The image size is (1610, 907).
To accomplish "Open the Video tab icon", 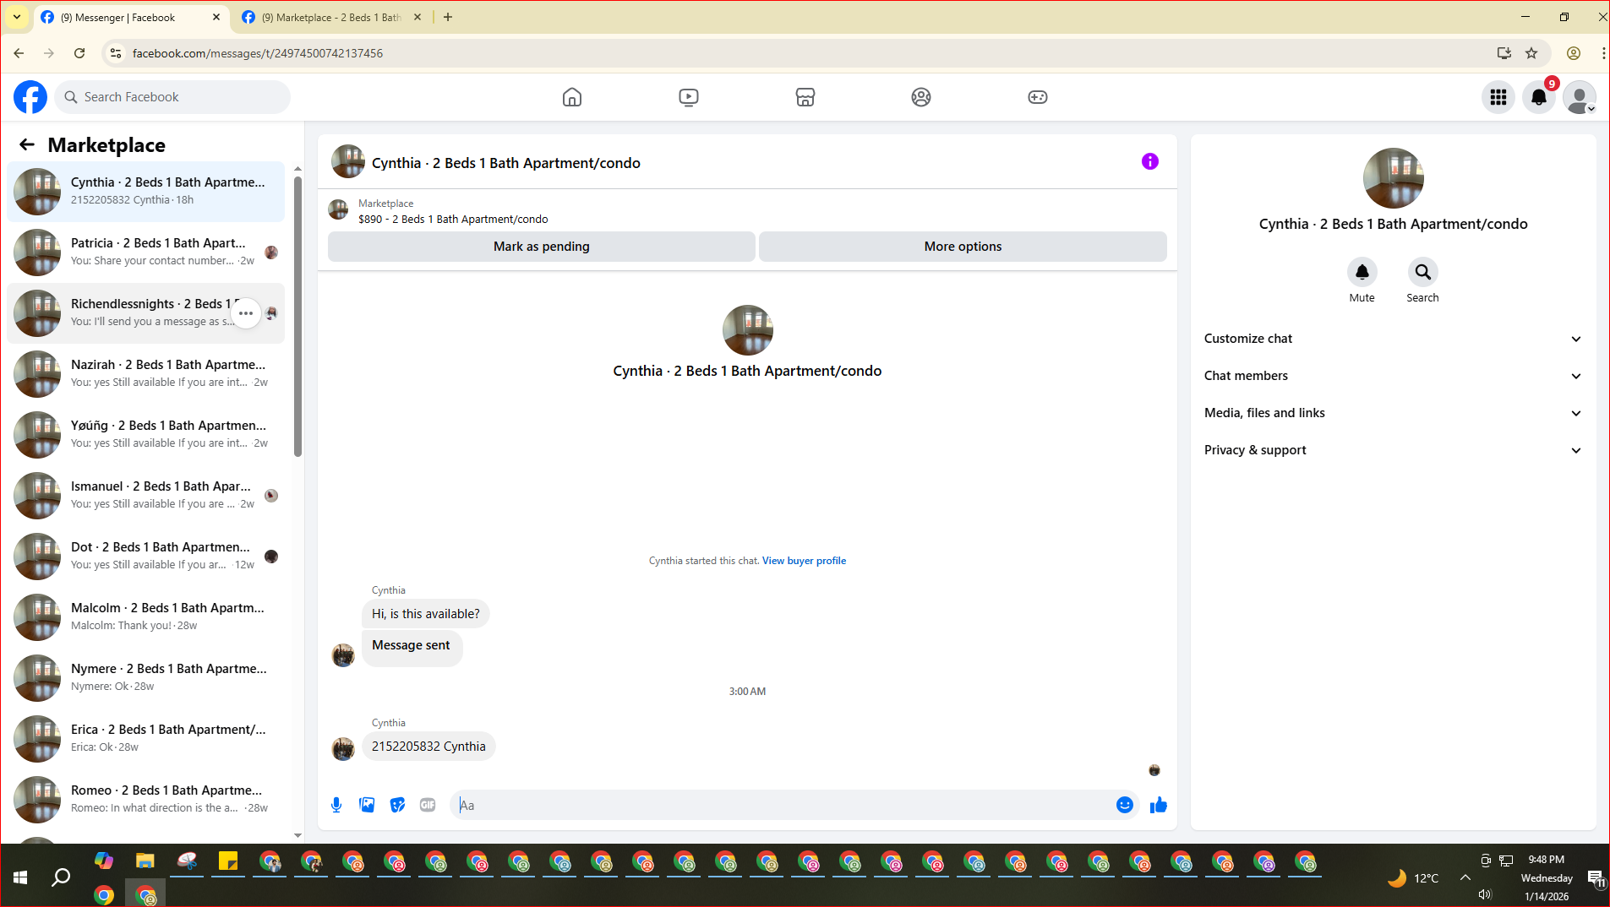I will (x=689, y=97).
